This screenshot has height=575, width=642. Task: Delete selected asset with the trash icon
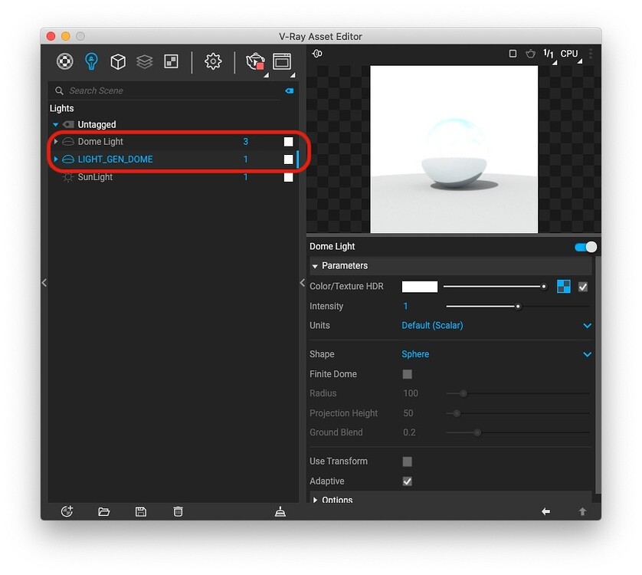coord(177,511)
